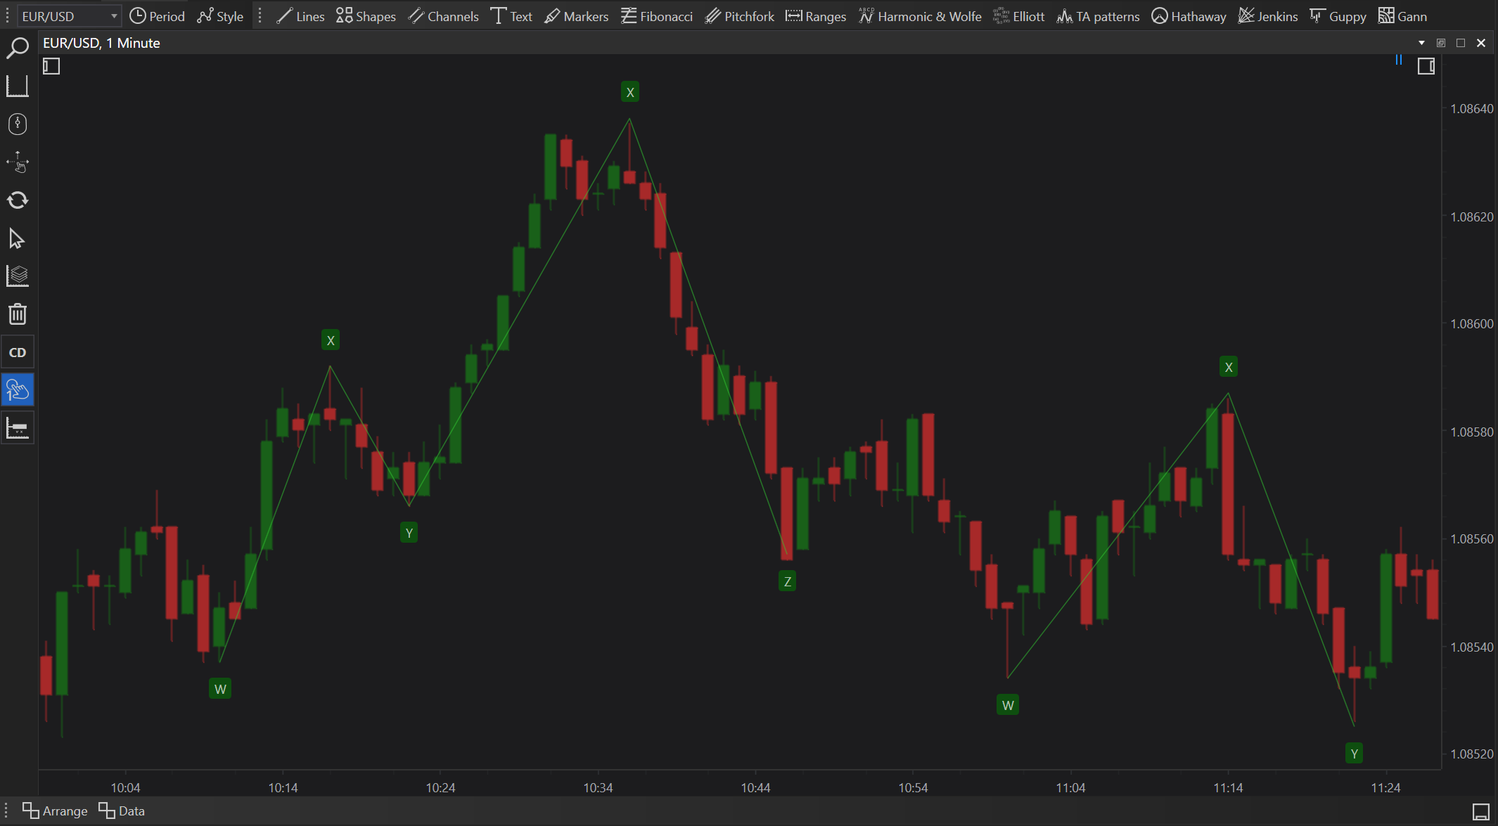Image resolution: width=1498 pixels, height=826 pixels.
Task: Toggle the highlighted hand drawing mode button
Action: [x=17, y=390]
